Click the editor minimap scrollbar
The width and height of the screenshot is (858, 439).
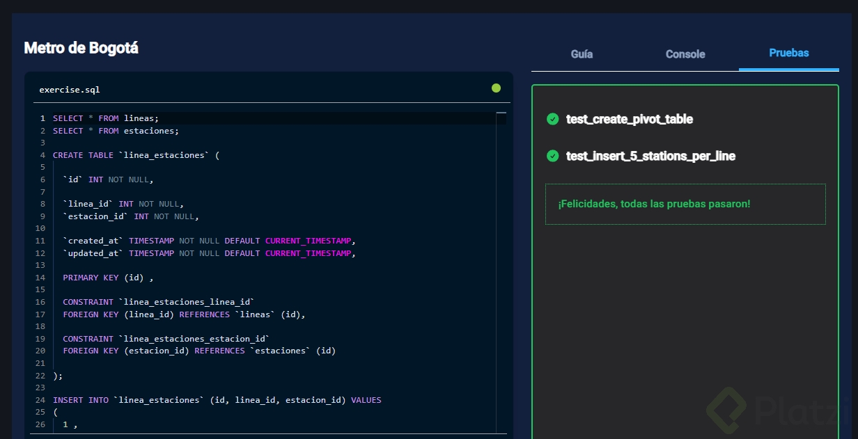coord(501,271)
